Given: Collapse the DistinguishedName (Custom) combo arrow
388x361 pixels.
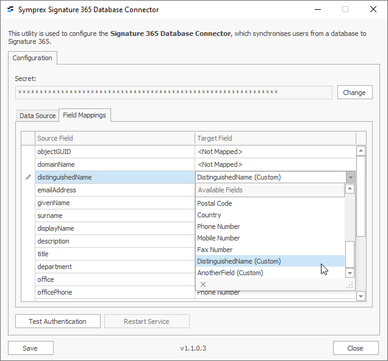Looking at the screenshot, I should pyautogui.click(x=351, y=177).
